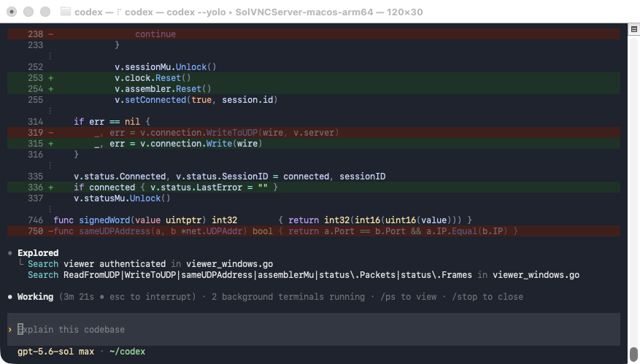This screenshot has width=640, height=364.
Task: Click the vertical scrollbar thumb
Action: tap(634, 354)
